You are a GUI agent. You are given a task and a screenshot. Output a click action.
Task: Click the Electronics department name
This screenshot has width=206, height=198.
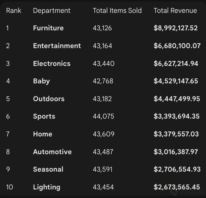[51, 64]
